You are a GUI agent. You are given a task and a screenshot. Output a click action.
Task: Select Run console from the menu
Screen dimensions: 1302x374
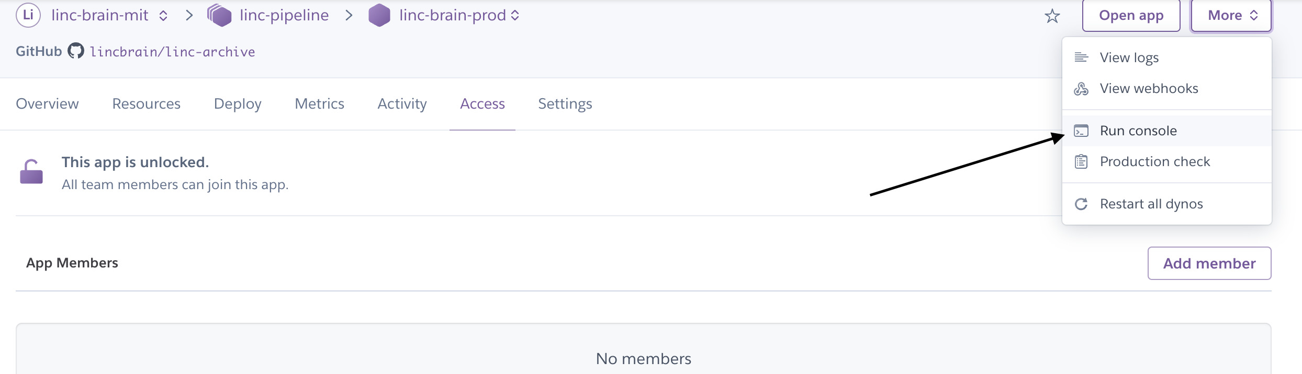pyautogui.click(x=1139, y=131)
